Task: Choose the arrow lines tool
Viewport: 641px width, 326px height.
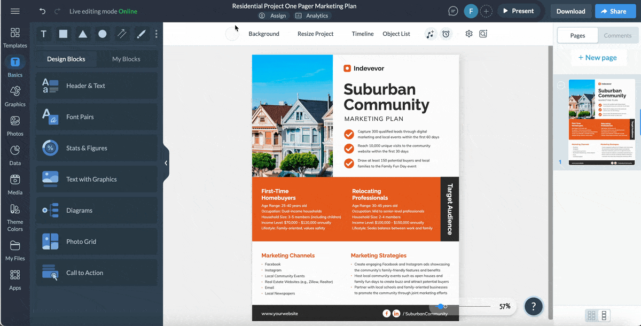Action: [122, 34]
